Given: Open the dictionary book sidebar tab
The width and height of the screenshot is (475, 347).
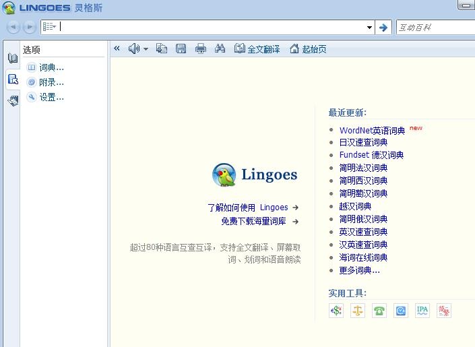Looking at the screenshot, I should pos(13,57).
